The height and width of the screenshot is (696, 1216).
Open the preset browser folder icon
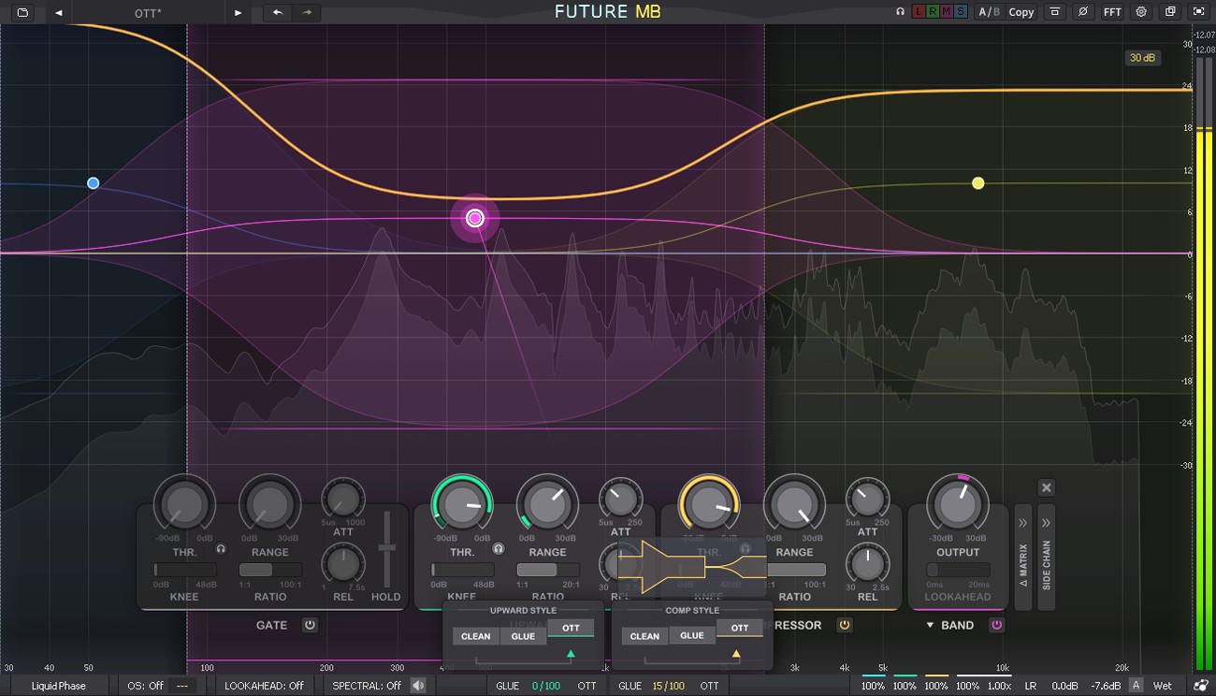click(22, 12)
